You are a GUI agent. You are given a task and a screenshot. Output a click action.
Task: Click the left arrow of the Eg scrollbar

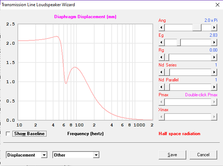(162, 42)
